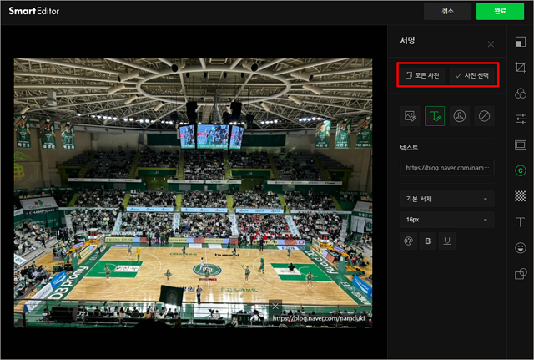The width and height of the screenshot is (534, 360).
Task: Select the signature copyright tool
Action: point(521,170)
